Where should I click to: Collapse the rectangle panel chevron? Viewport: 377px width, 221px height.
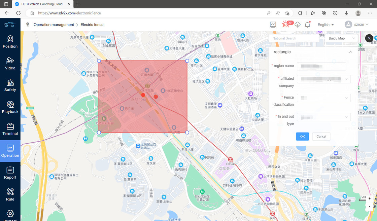tap(350, 52)
